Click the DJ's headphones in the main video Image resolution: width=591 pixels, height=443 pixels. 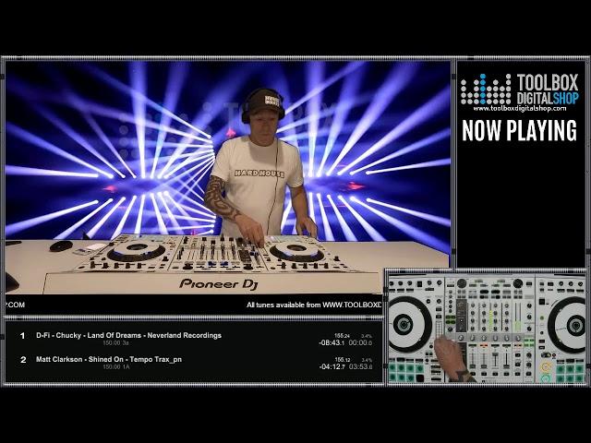click(x=263, y=103)
